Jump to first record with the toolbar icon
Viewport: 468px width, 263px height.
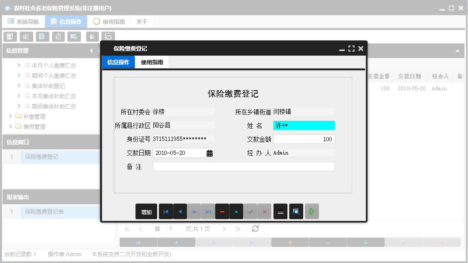pyautogui.click(x=166, y=211)
